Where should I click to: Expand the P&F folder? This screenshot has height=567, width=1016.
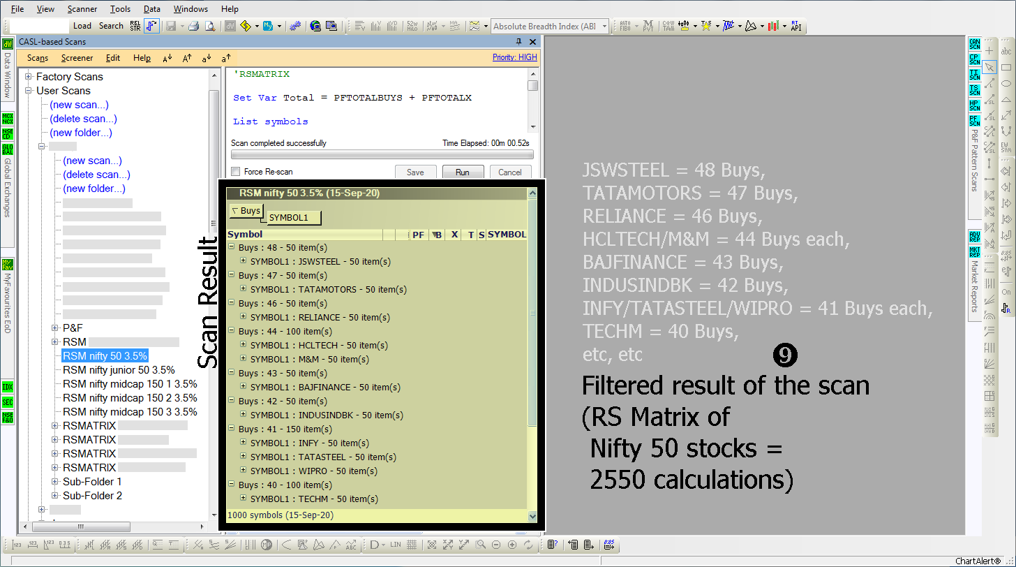click(x=56, y=327)
